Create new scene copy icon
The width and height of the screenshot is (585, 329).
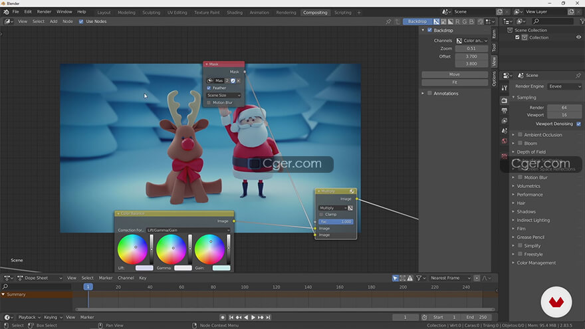pyautogui.click(x=499, y=12)
